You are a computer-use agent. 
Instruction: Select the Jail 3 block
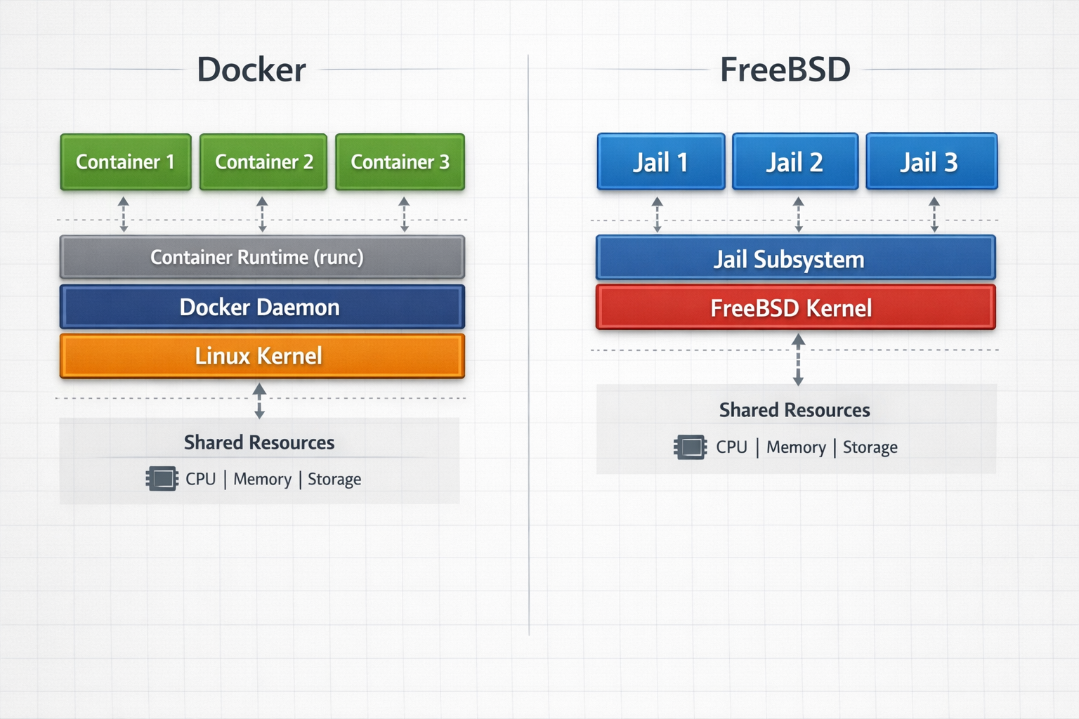pos(931,162)
